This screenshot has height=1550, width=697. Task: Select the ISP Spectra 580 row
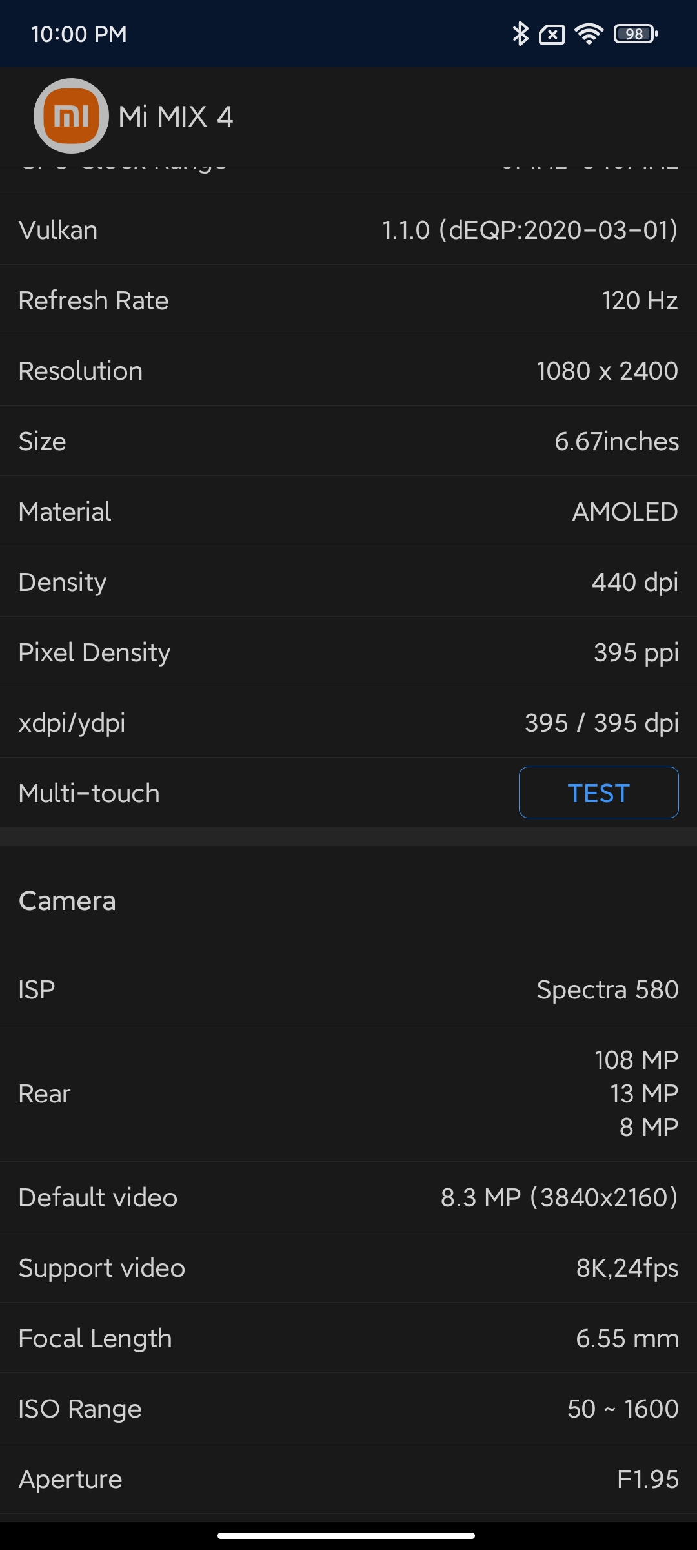coord(348,989)
